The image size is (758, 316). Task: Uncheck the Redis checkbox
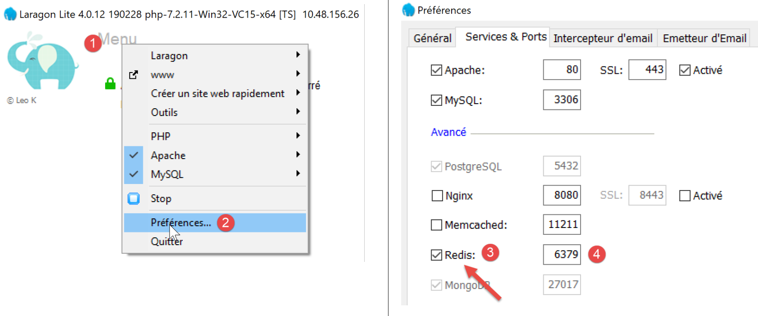436,255
